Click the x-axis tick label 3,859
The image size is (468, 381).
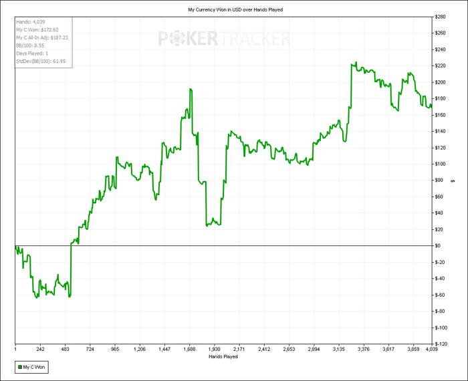tap(413, 349)
